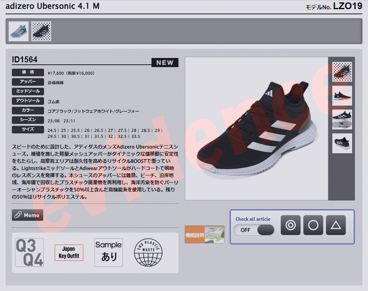The width and height of the screenshot is (368, 291).
Task: Click the 価格 price label button
Action: [x=28, y=72]
